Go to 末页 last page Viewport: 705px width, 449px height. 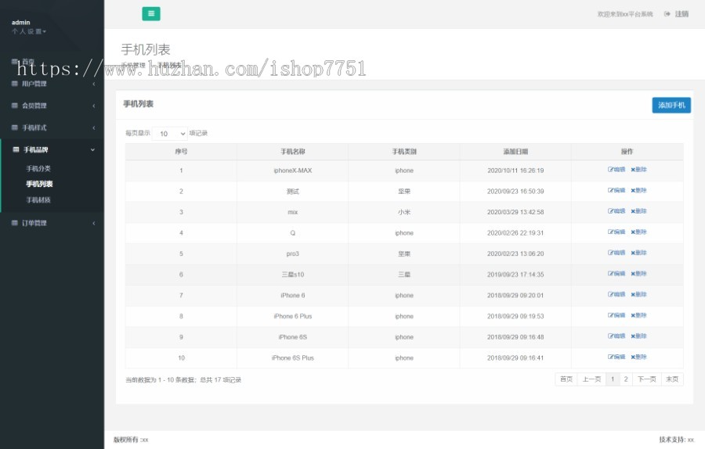pos(672,379)
